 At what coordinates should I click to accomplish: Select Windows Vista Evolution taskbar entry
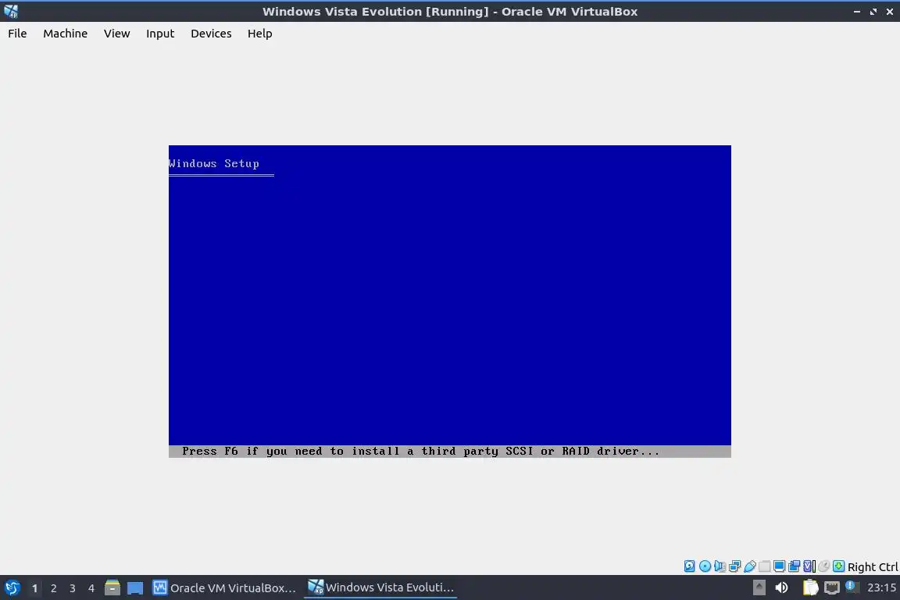(380, 587)
